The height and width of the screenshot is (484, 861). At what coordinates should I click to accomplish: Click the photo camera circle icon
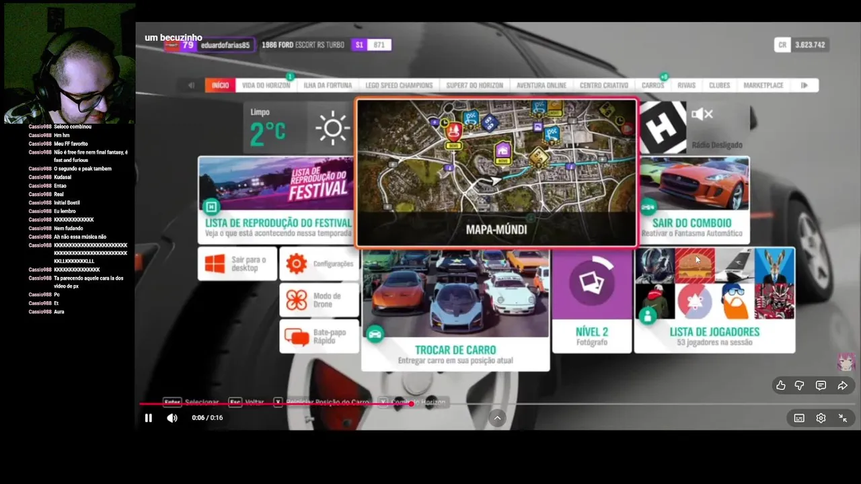tap(592, 282)
